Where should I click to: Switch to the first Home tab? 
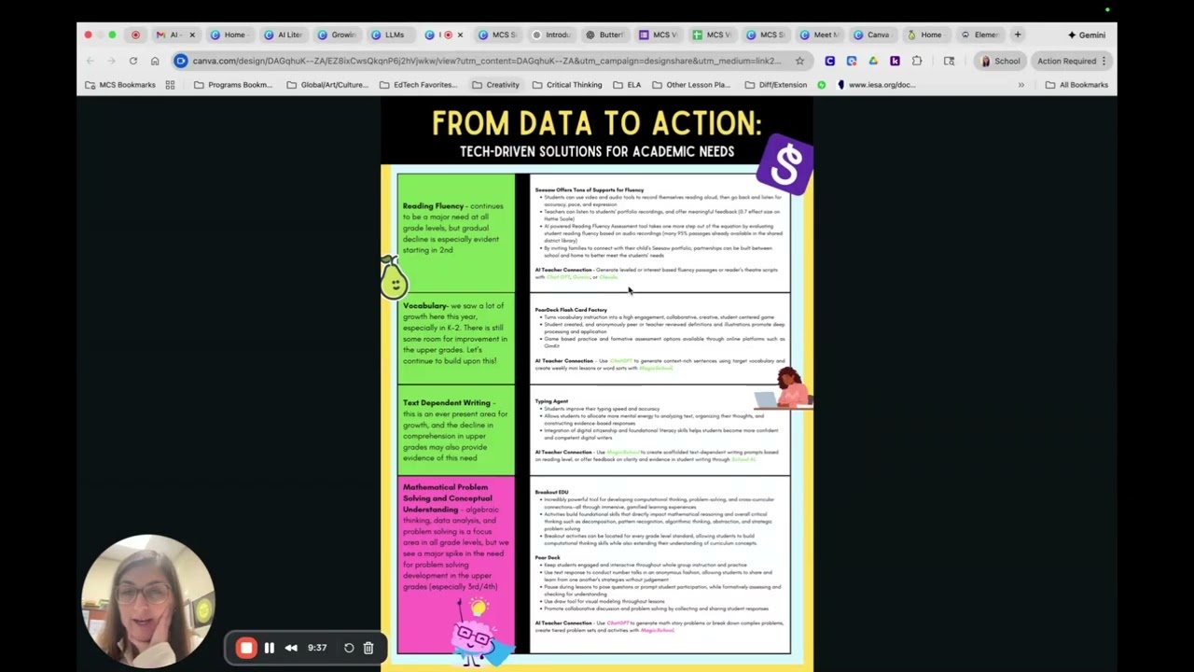(x=229, y=35)
